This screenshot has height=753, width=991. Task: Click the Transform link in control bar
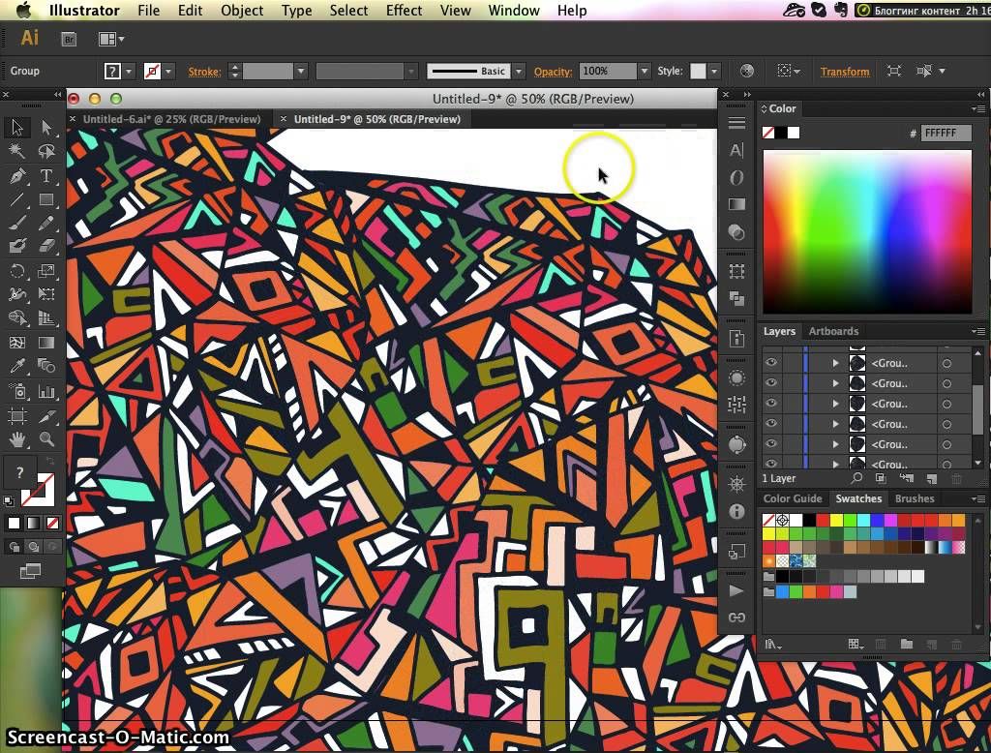point(844,72)
